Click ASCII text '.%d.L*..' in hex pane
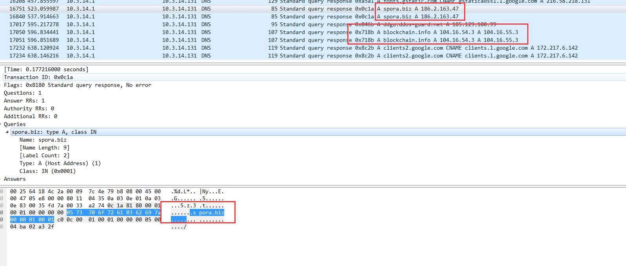This screenshot has height=266, width=626. click(183, 191)
